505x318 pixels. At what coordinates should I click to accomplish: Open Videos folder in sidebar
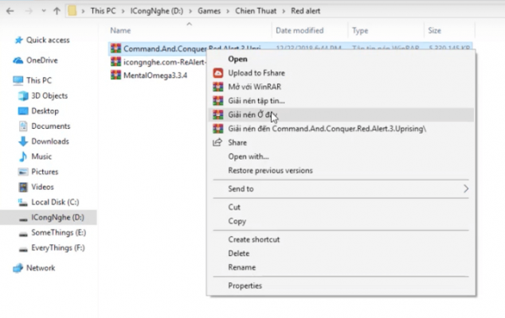(42, 187)
